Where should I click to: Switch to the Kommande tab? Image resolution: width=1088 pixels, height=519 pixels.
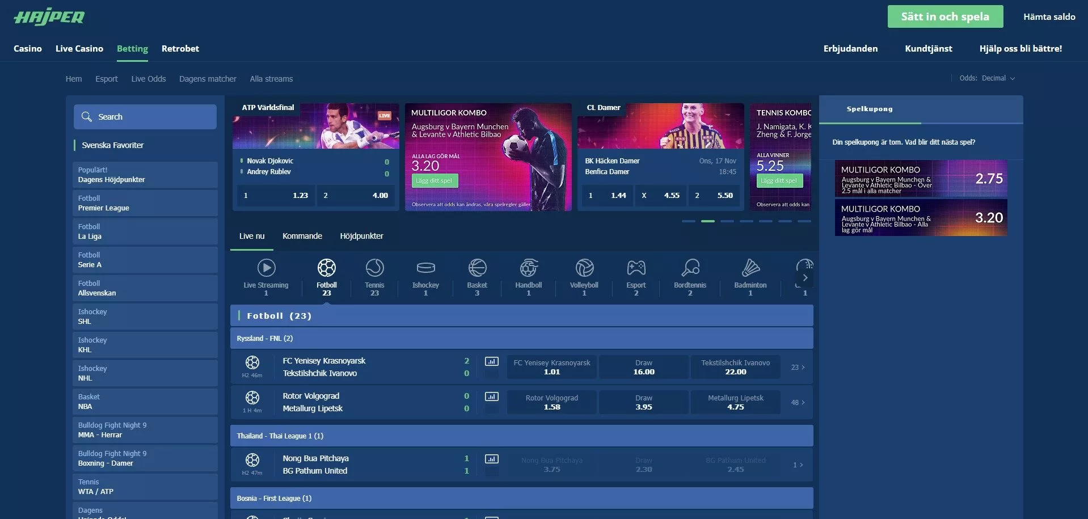302,236
